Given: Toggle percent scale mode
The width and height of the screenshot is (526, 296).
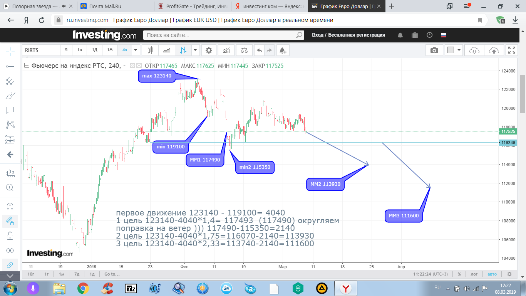Looking at the screenshot, I should [x=459, y=274].
